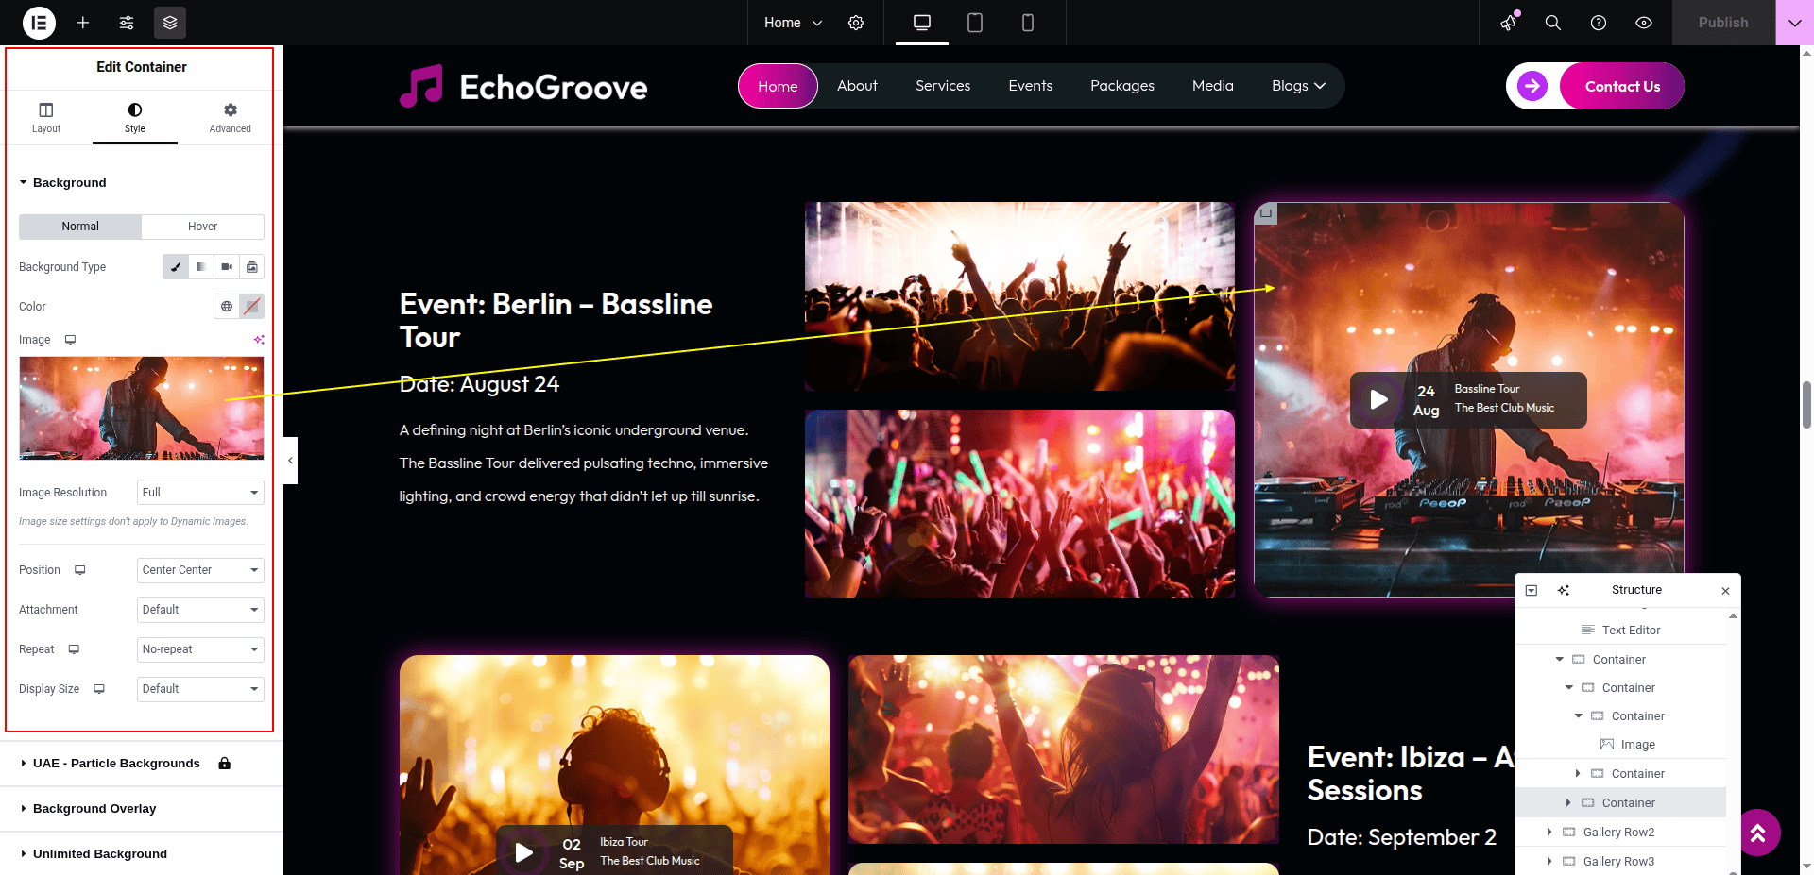
Task: Open the Layout tab
Action: point(46,117)
